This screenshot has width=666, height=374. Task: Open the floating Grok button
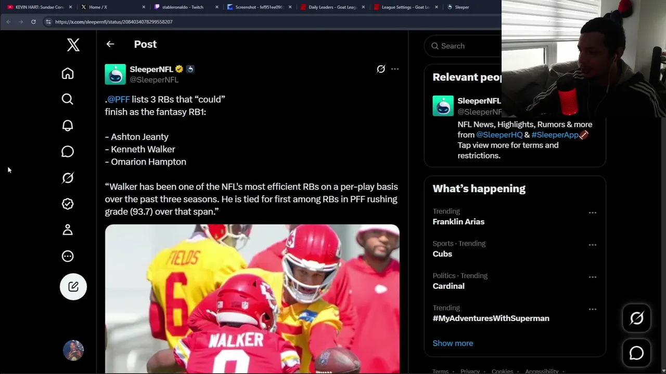637,318
